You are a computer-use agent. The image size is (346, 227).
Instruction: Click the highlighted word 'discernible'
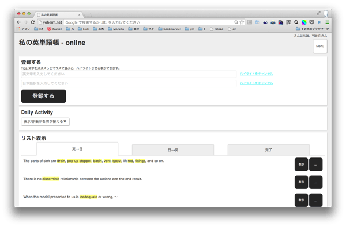(51, 179)
